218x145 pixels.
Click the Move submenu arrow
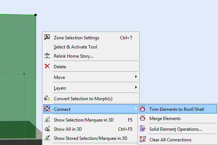(136, 77)
